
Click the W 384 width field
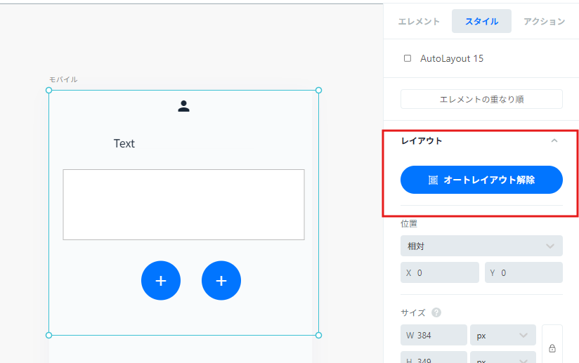pyautogui.click(x=434, y=336)
